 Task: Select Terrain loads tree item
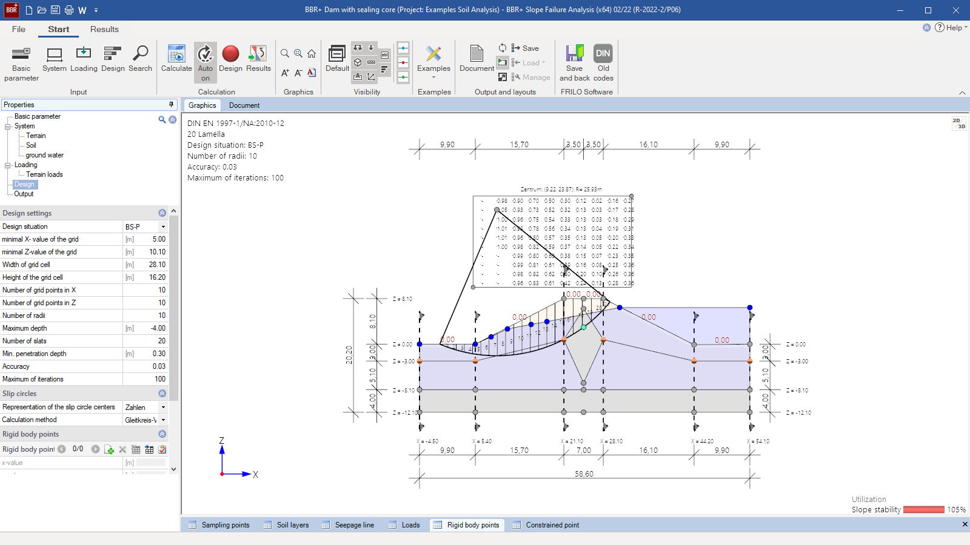pos(44,174)
